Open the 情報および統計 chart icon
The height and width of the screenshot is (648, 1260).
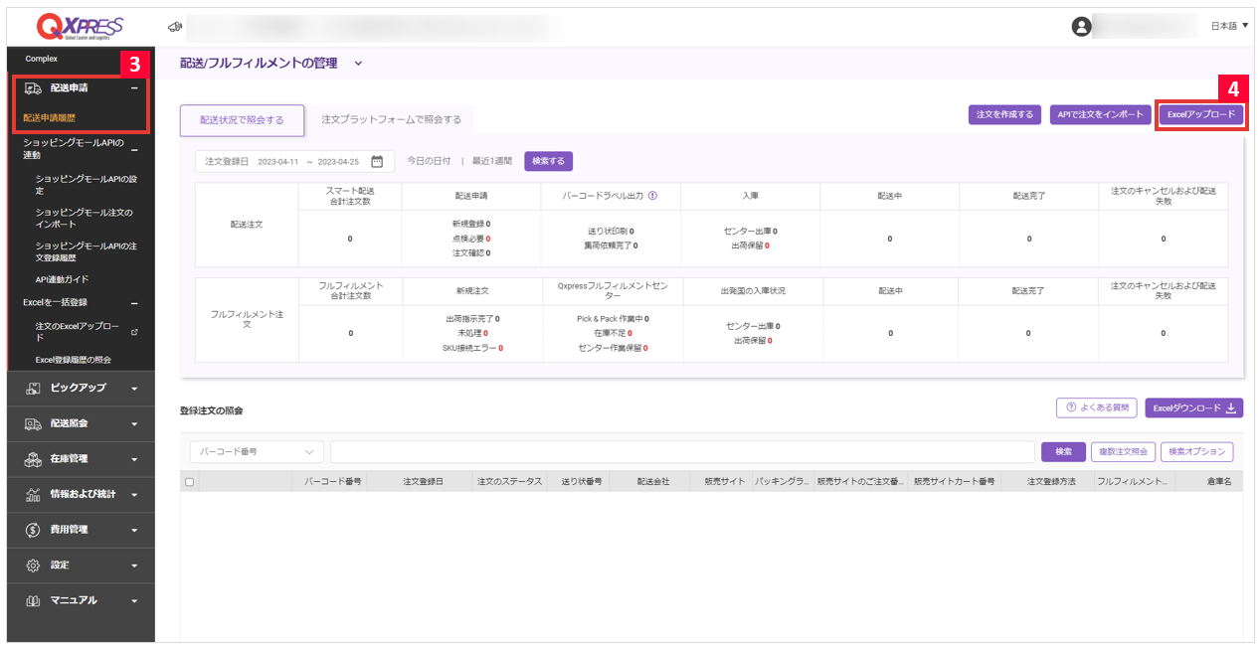(31, 494)
